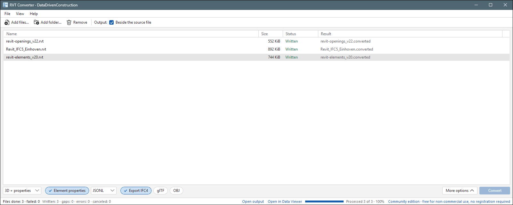
Task: Click the Add files icon
Action: 7,22
